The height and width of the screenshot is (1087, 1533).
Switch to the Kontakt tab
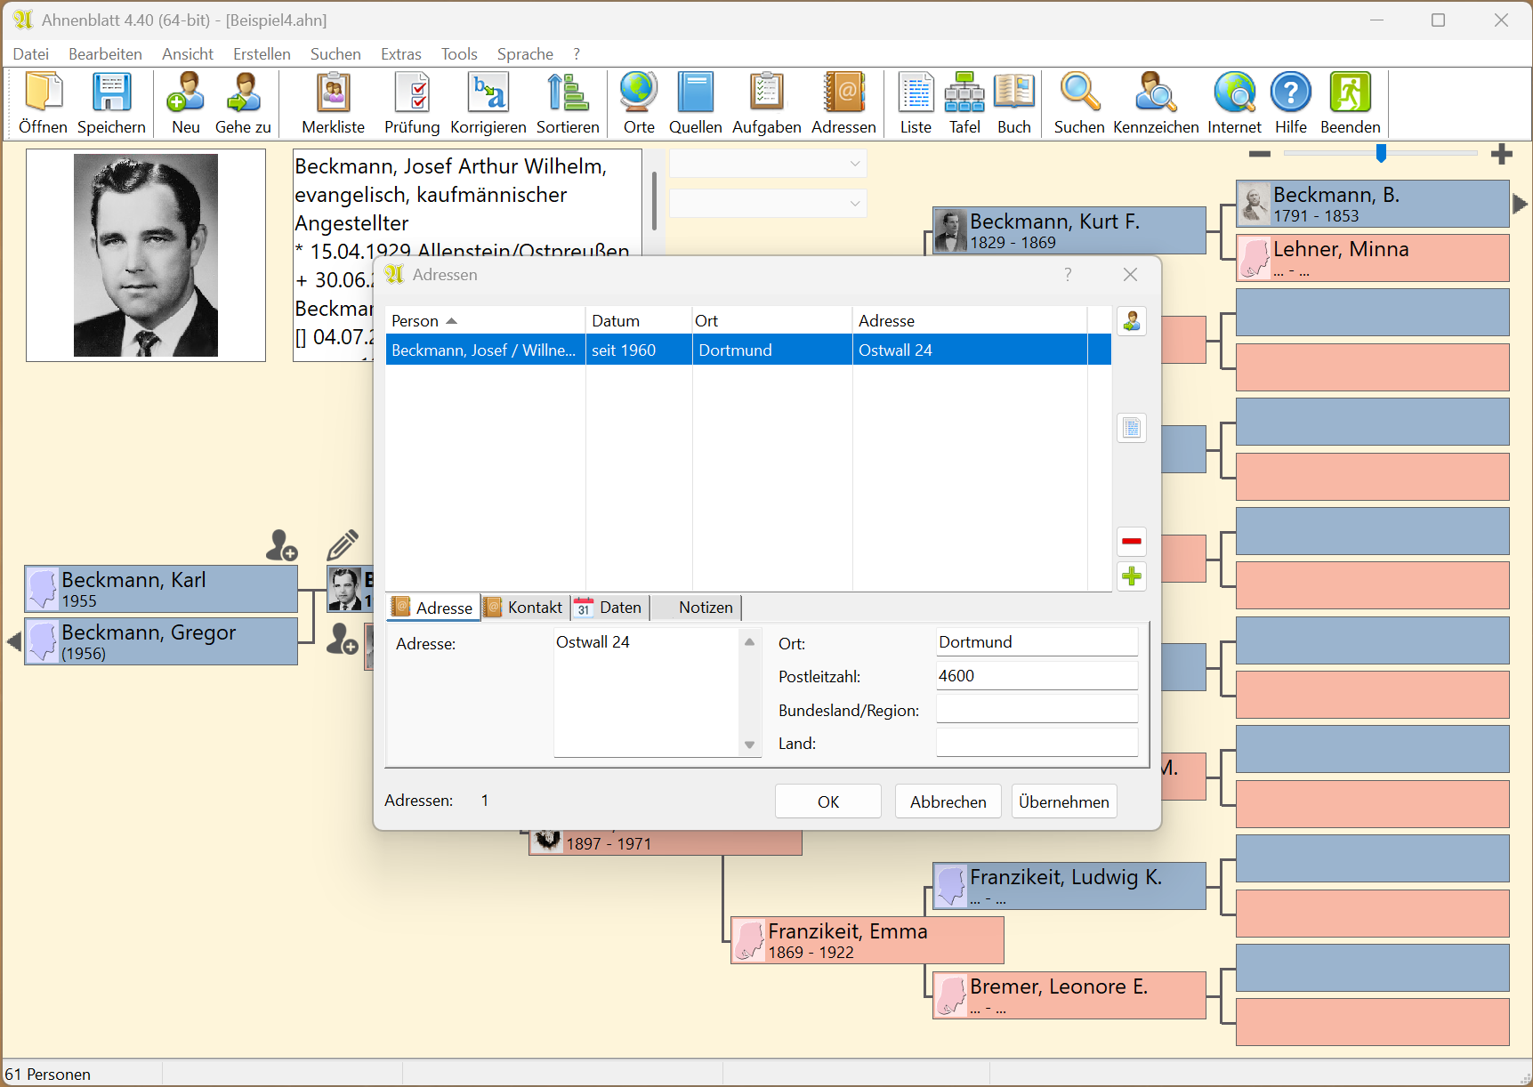(x=525, y=608)
